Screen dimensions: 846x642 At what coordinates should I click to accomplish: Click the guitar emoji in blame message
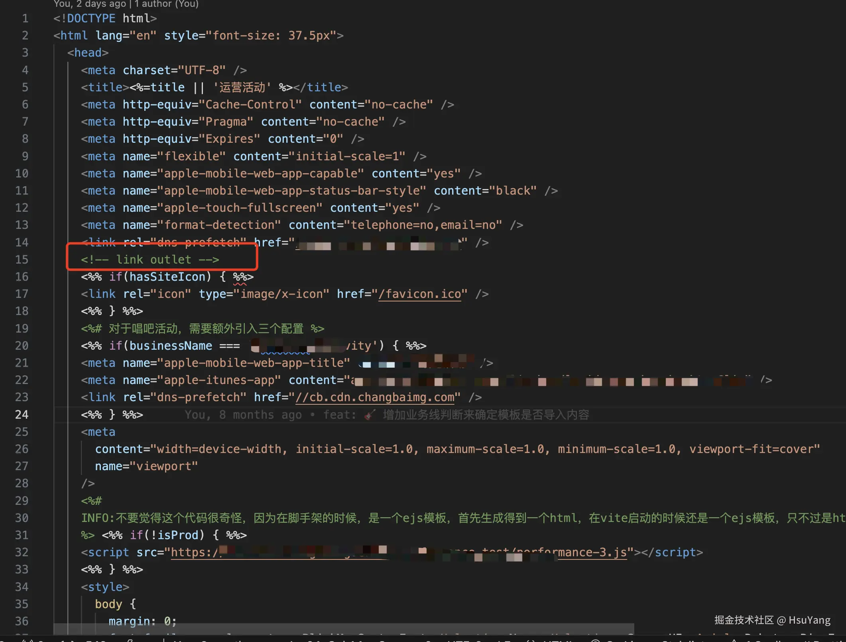pos(370,415)
